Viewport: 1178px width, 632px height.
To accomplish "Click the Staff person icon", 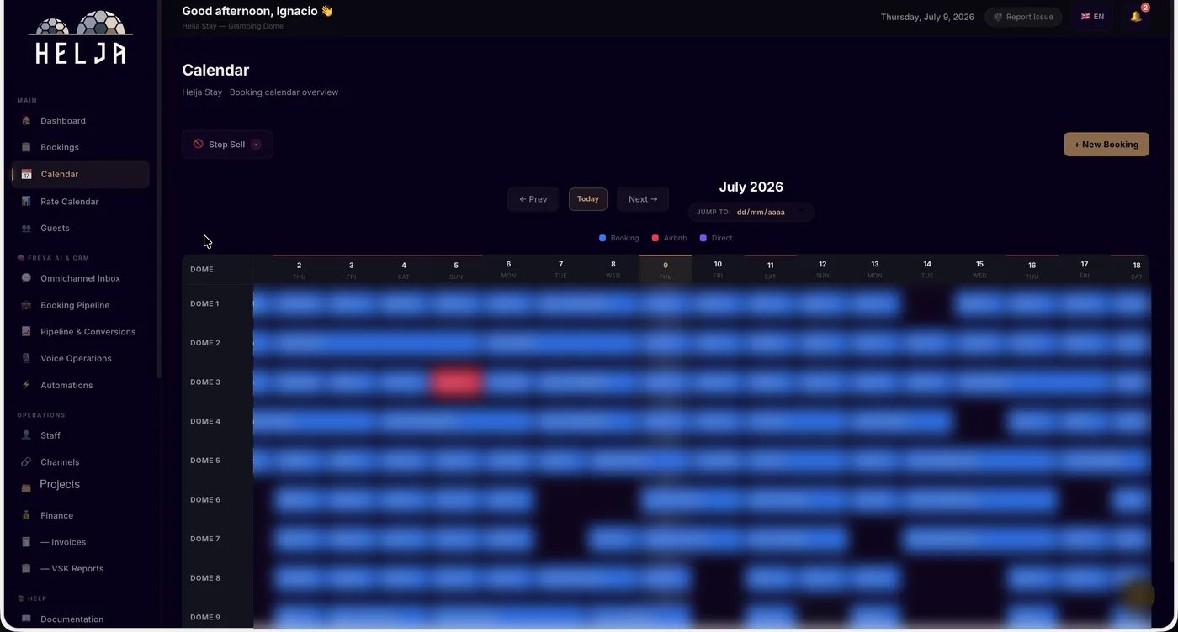I will pyautogui.click(x=26, y=435).
